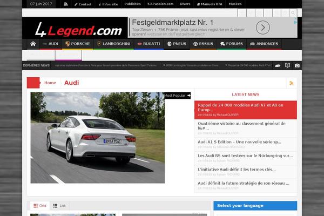Select the Porsche navigation tab
324x216 pixels.
click(77, 44)
